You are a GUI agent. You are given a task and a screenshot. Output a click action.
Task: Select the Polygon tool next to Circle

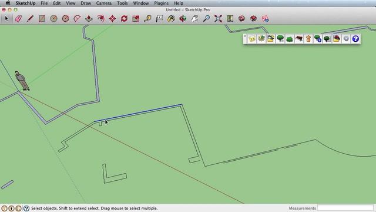click(x=65, y=18)
